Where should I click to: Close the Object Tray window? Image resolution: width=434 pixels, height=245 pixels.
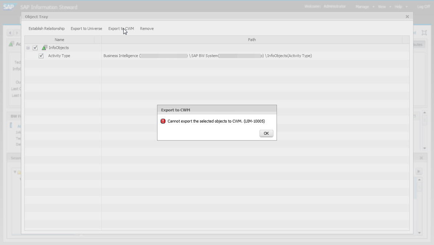tap(407, 17)
